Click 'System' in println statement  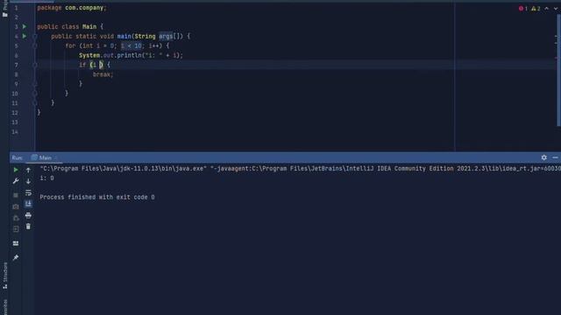click(x=89, y=55)
